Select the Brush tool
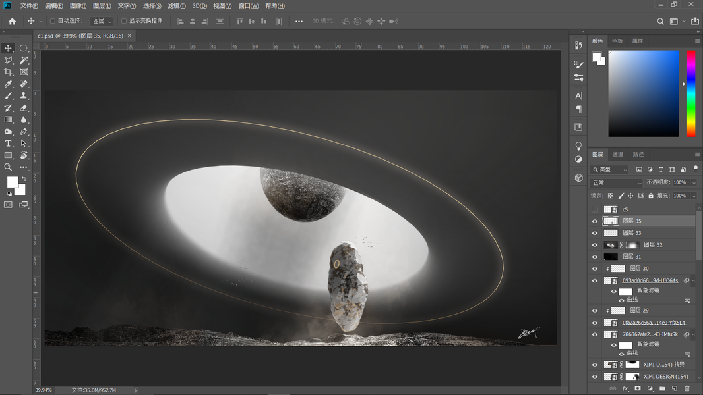The width and height of the screenshot is (703, 395). tap(8, 95)
